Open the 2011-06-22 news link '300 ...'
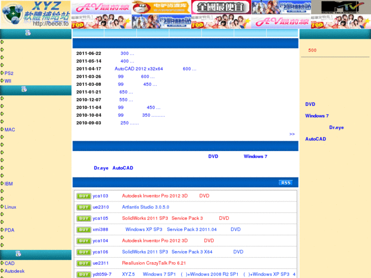The width and height of the screenshot is (371, 278). (127, 54)
